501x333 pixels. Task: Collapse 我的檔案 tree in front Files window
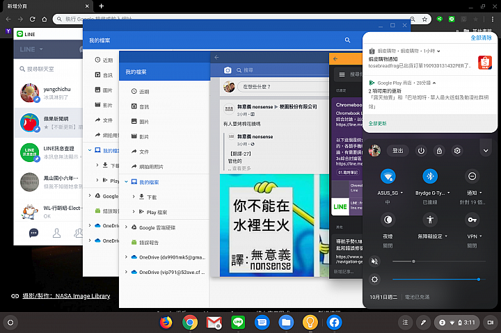(x=126, y=182)
